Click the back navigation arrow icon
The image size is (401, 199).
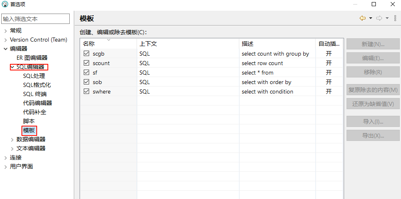tap(362, 18)
